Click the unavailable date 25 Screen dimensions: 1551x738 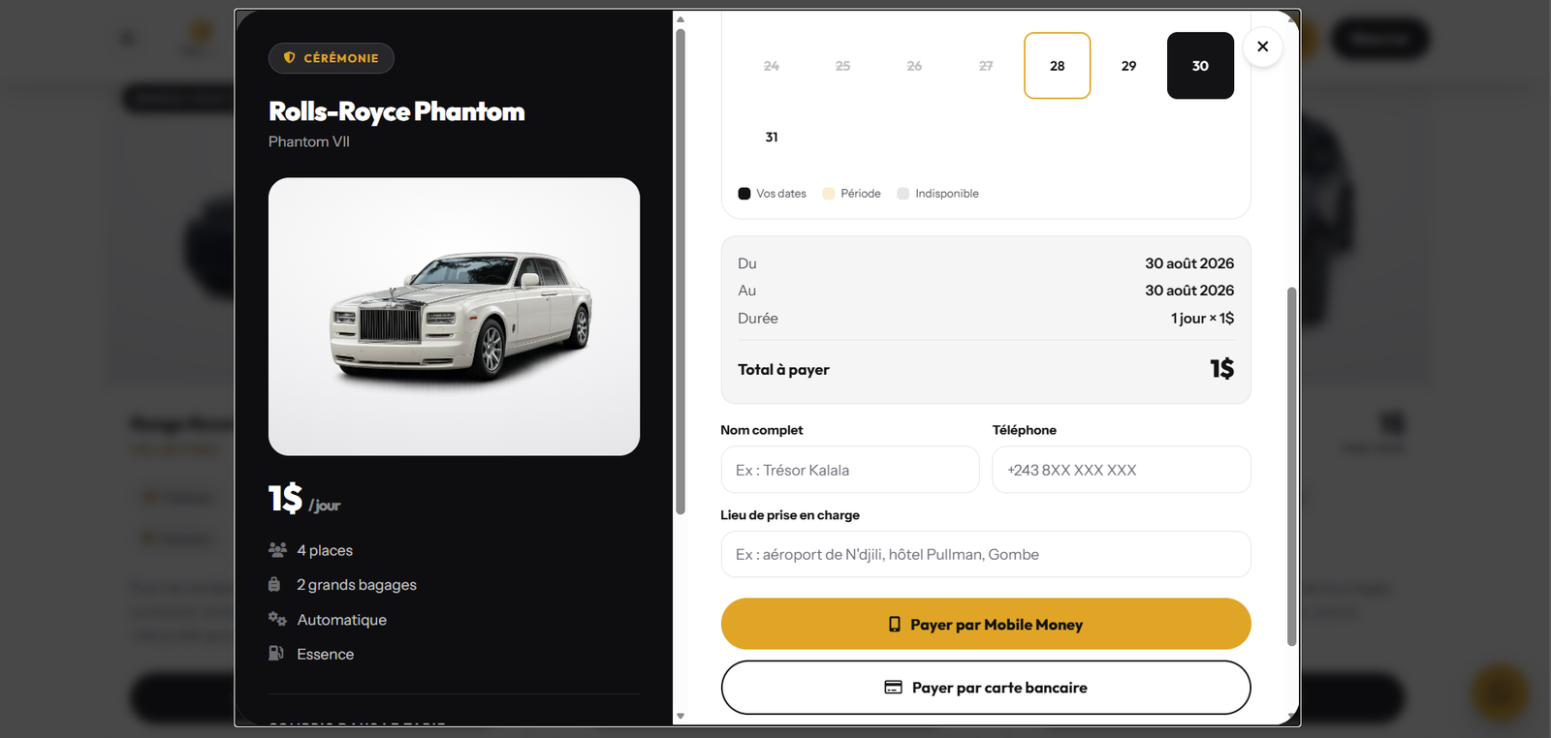pos(842,66)
